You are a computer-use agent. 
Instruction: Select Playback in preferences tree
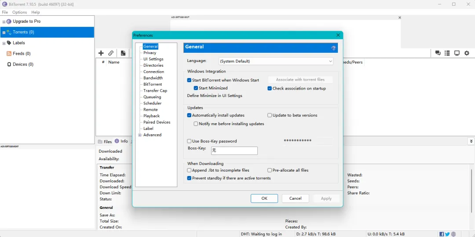151,116
